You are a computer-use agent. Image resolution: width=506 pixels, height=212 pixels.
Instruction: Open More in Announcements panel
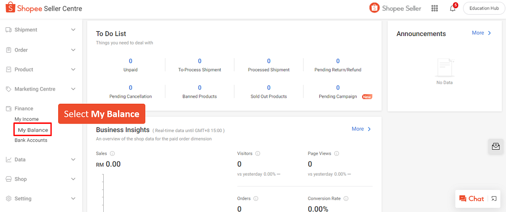[481, 33]
